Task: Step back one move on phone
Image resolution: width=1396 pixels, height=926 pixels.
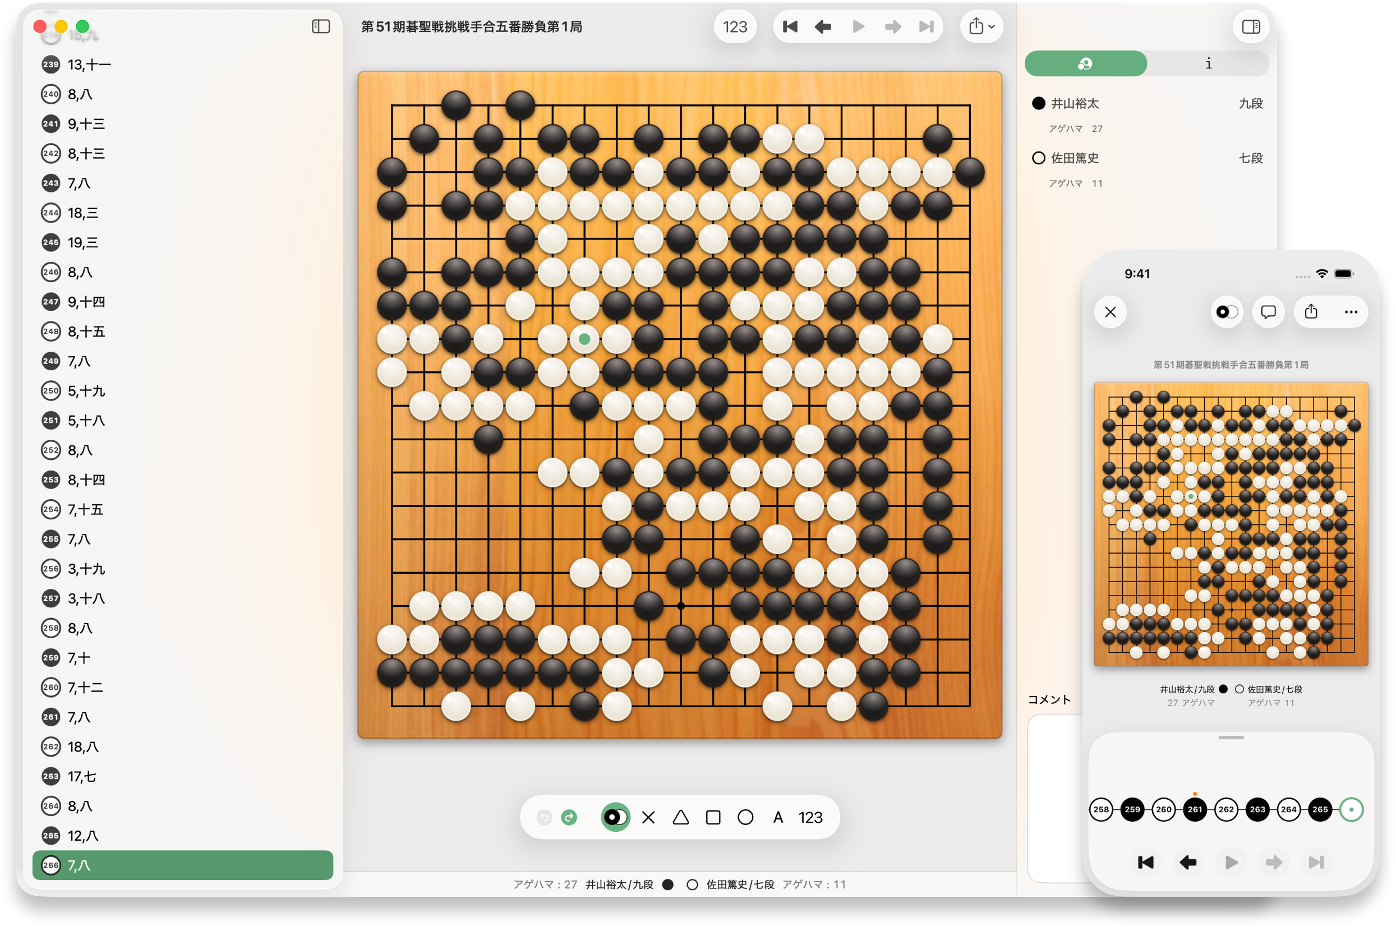Action: coord(1188,863)
